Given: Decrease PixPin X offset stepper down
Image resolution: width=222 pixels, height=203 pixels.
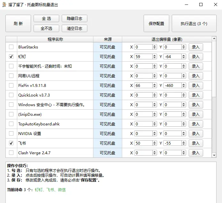Looking at the screenshot, I should tap(155, 87).
